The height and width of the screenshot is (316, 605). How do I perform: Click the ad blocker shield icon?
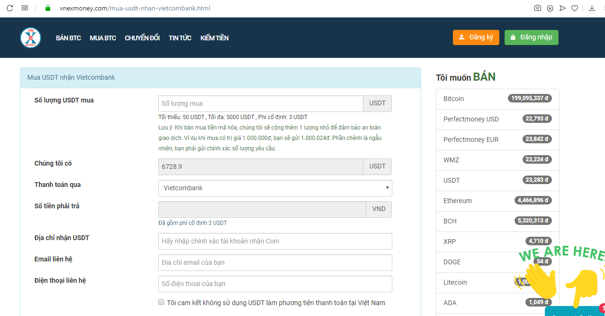tap(550, 8)
